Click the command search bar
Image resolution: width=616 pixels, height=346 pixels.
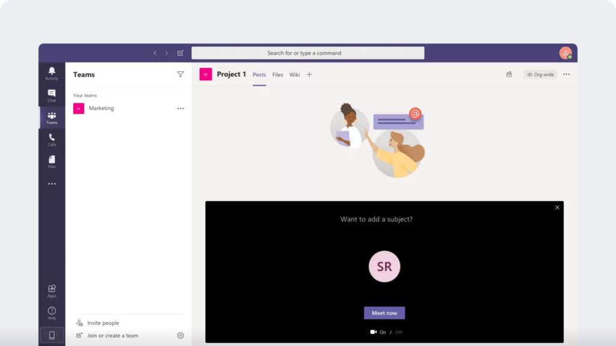[307, 53]
